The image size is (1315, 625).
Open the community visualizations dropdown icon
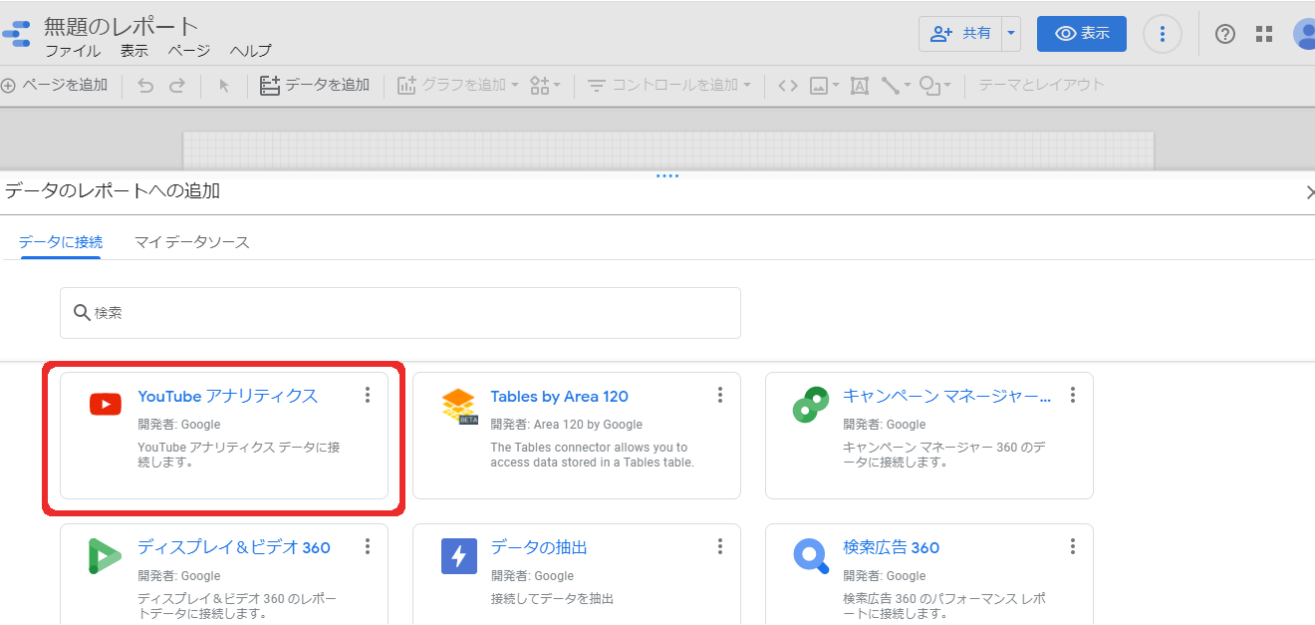pyautogui.click(x=545, y=86)
